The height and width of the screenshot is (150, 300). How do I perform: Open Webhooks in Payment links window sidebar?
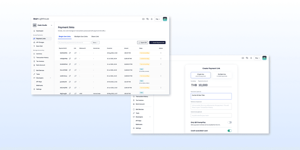pyautogui.click(x=39, y=85)
